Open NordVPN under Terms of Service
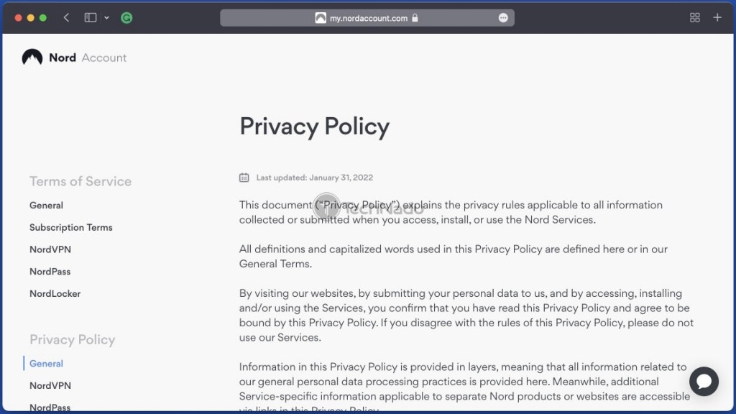Viewport: 736px width, 414px height. tap(50, 249)
